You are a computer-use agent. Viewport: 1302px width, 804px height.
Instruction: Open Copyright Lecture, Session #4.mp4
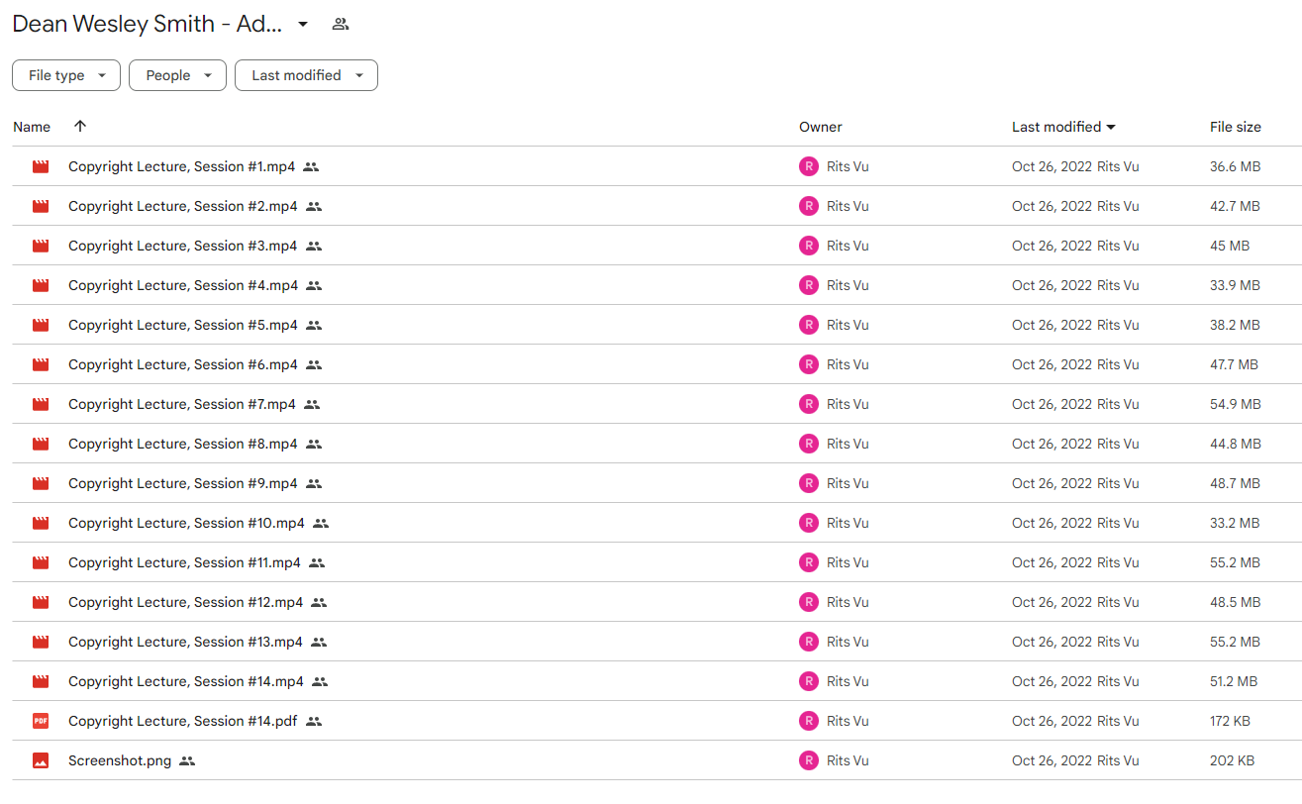pos(183,285)
